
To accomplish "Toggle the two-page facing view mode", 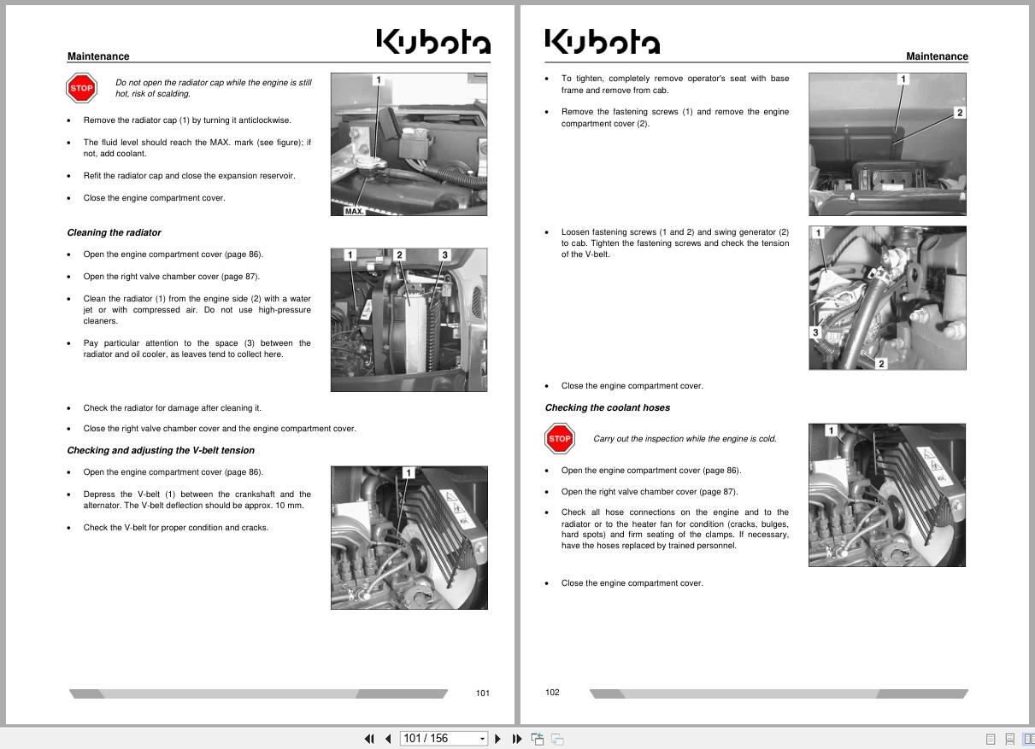I will [1029, 738].
